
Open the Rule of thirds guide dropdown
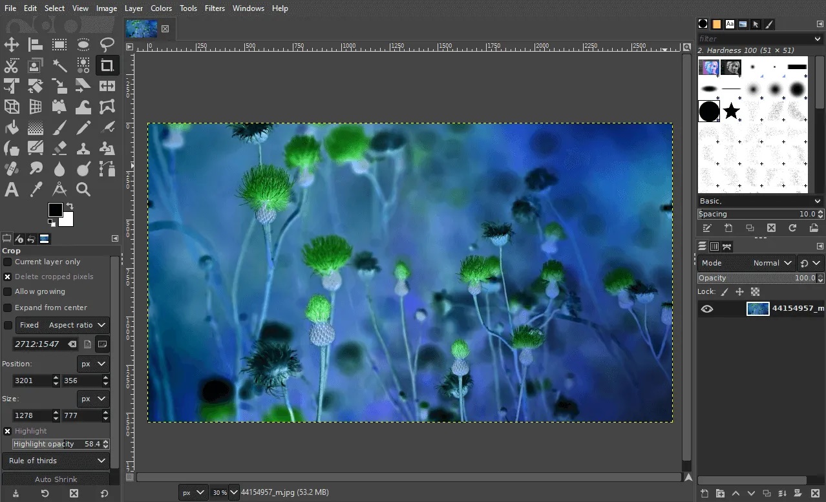click(56, 461)
